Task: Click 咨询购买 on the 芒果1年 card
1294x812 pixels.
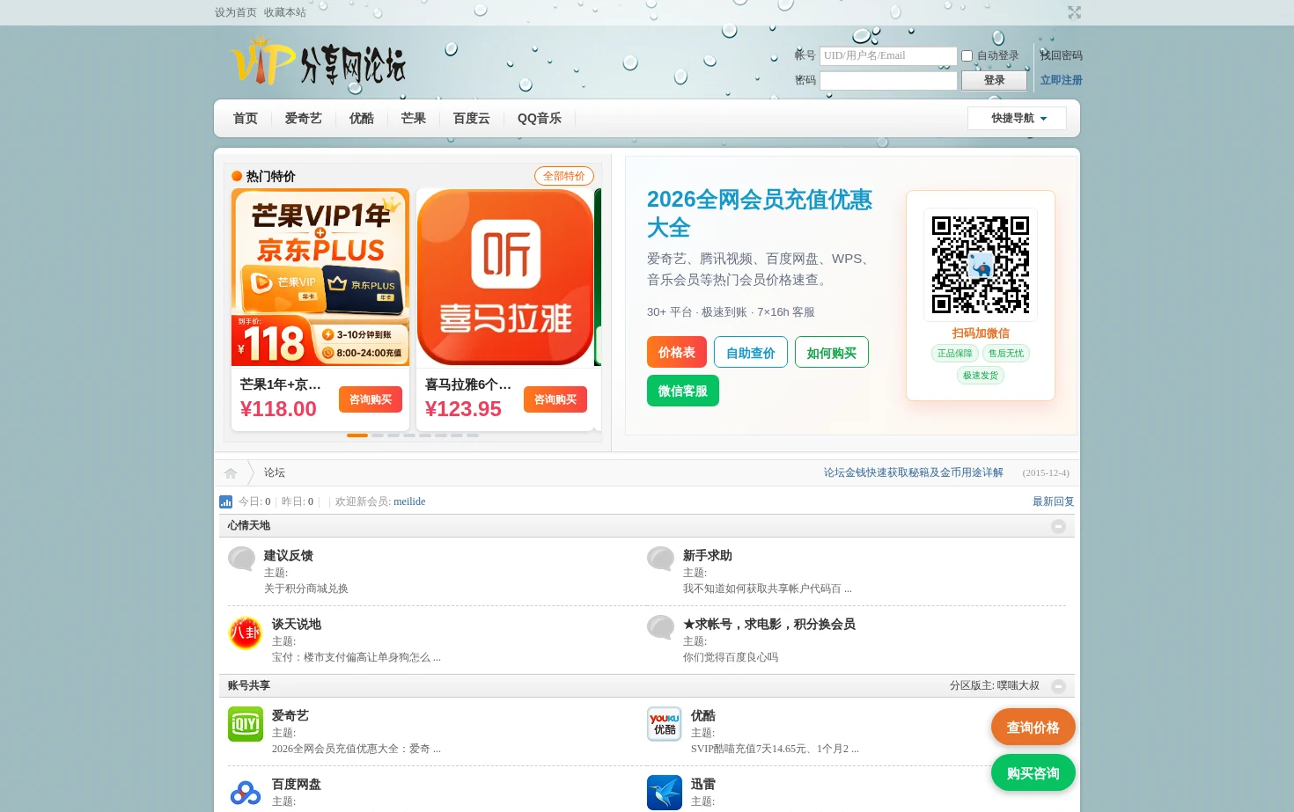Action: [370, 399]
